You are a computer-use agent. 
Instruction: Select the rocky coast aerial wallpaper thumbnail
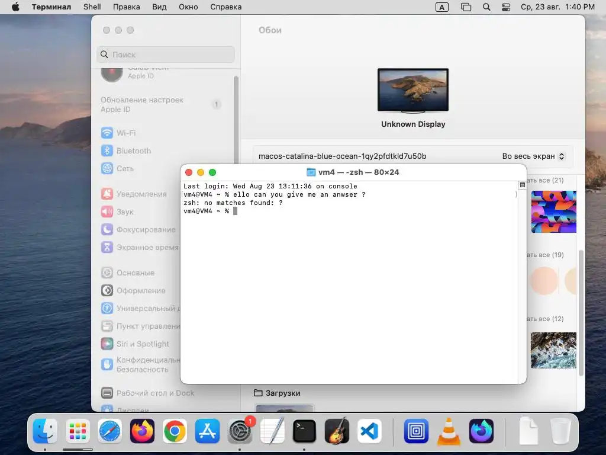pos(553,350)
